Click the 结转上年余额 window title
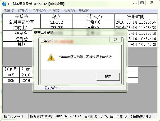Image resolution: width=160 pixels, height=121 pixels. [x=44, y=32]
